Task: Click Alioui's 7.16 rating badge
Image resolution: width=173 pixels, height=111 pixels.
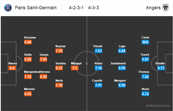Action: coord(98,68)
